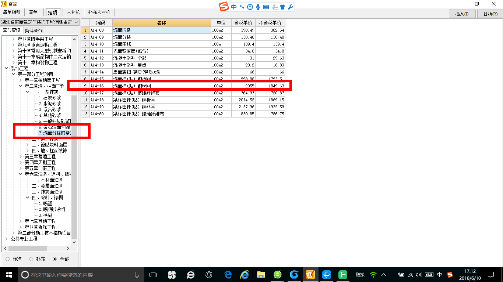Click the tree horizontal scrollbar thumb
The image size is (503, 282).
coord(27,249)
